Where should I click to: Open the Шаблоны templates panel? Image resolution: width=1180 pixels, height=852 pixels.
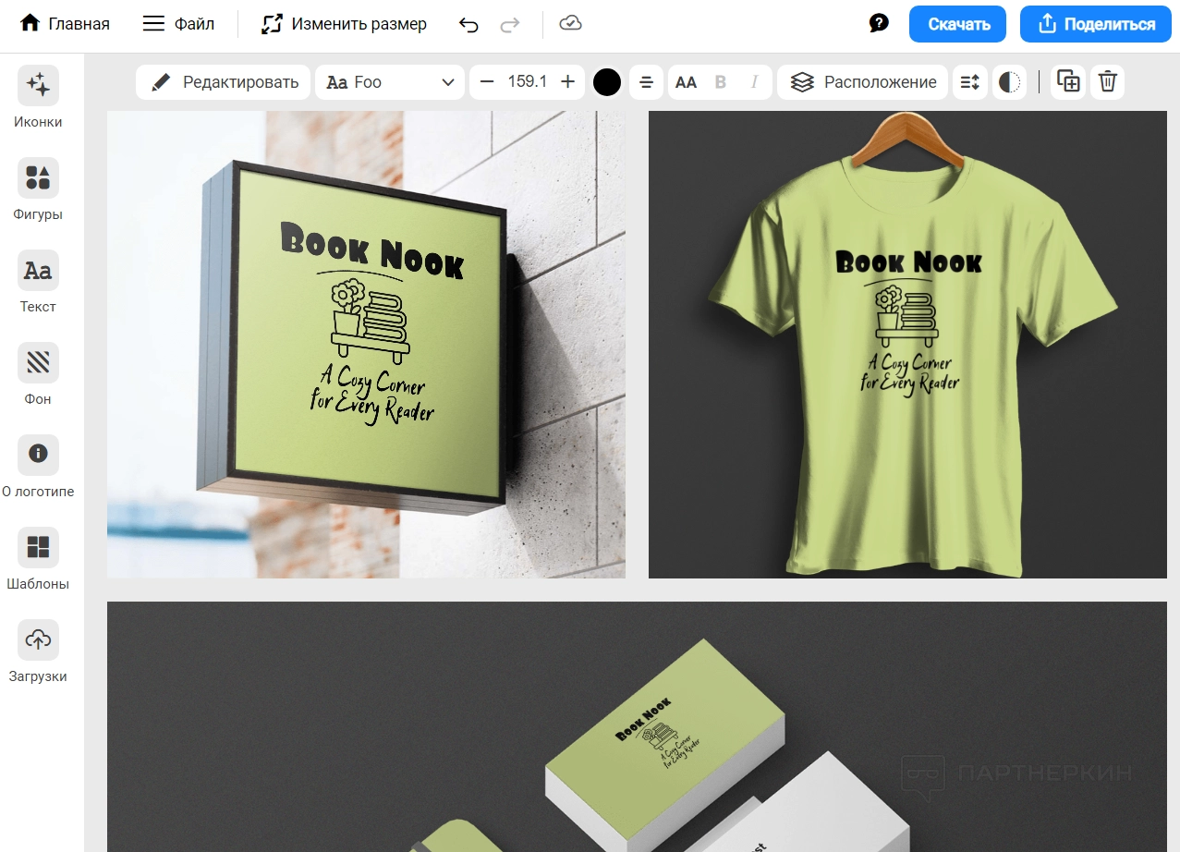[x=38, y=548]
